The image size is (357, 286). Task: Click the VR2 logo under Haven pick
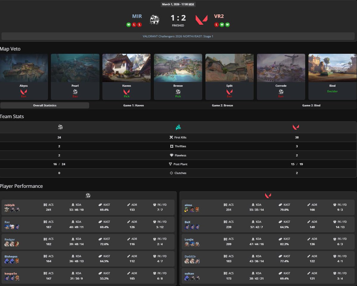pyautogui.click(x=126, y=91)
